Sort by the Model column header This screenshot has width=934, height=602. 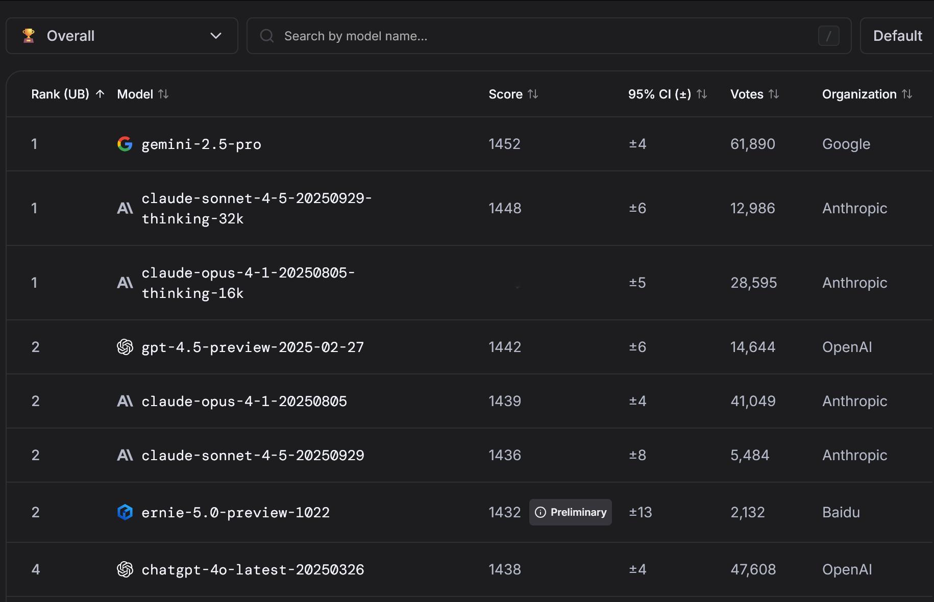135,94
